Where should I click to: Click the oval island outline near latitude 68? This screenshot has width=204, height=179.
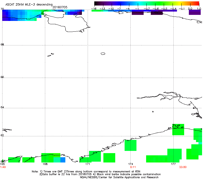coord(103,53)
